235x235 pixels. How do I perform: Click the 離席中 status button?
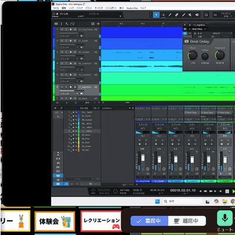click(187, 221)
